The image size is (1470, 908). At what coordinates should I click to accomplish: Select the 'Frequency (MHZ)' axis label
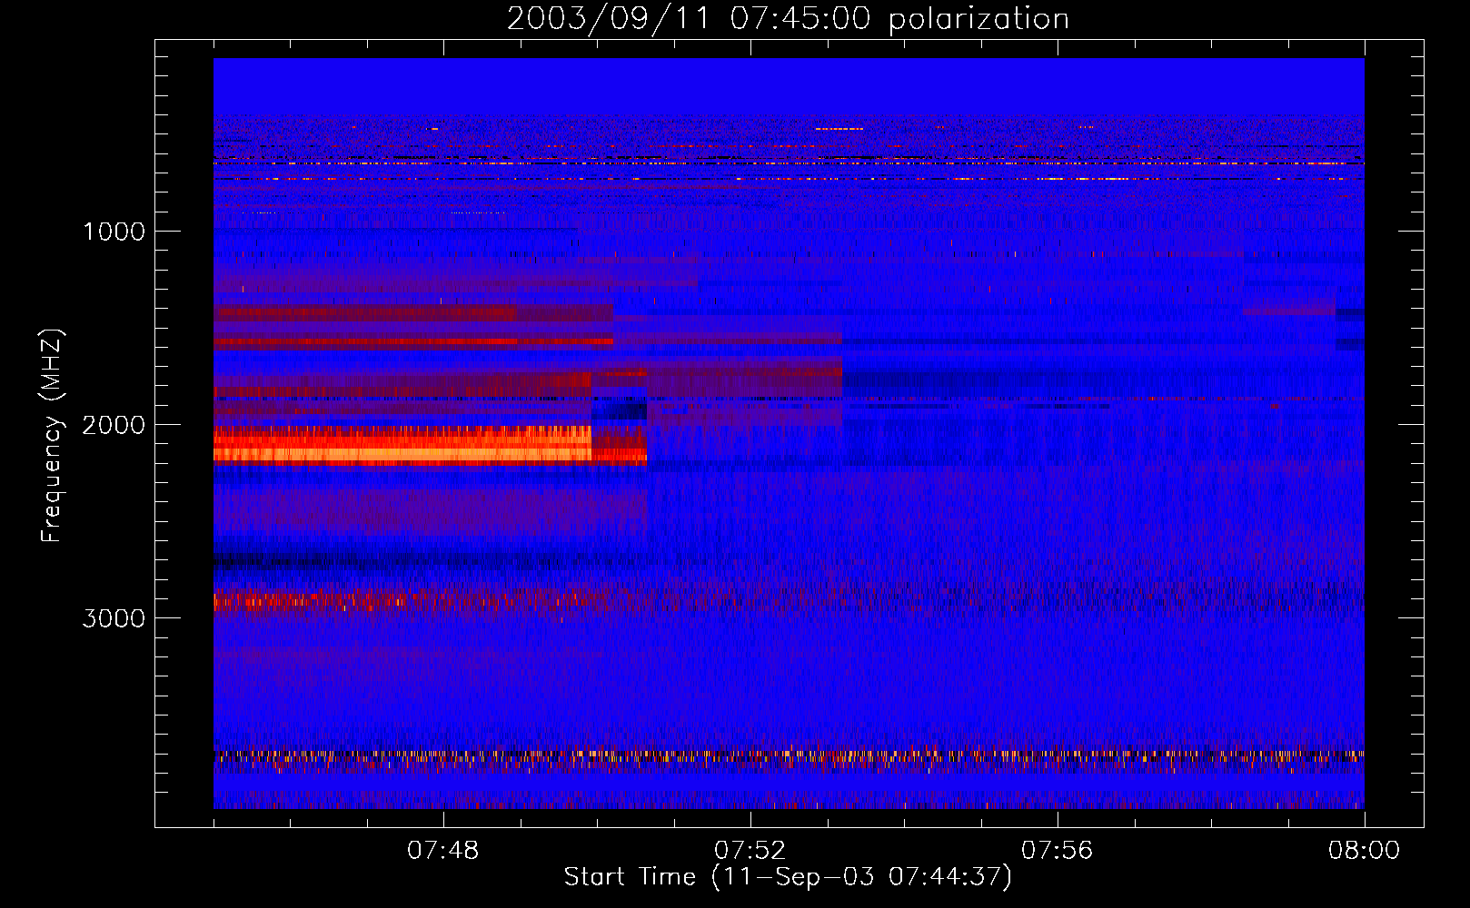(x=52, y=436)
